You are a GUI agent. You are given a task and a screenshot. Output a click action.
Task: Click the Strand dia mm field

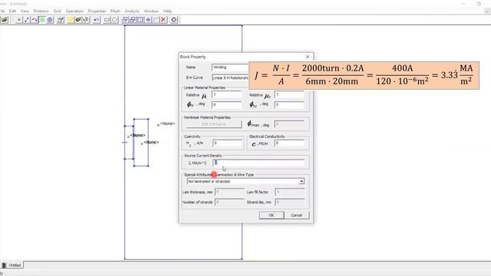pyautogui.click(x=290, y=202)
